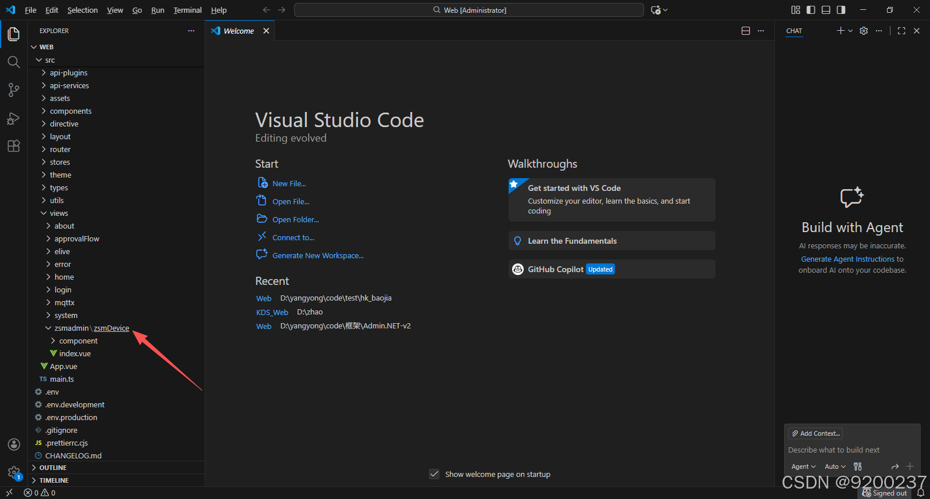Toggle bottom panel visibility
This screenshot has width=930, height=499.
click(x=826, y=10)
